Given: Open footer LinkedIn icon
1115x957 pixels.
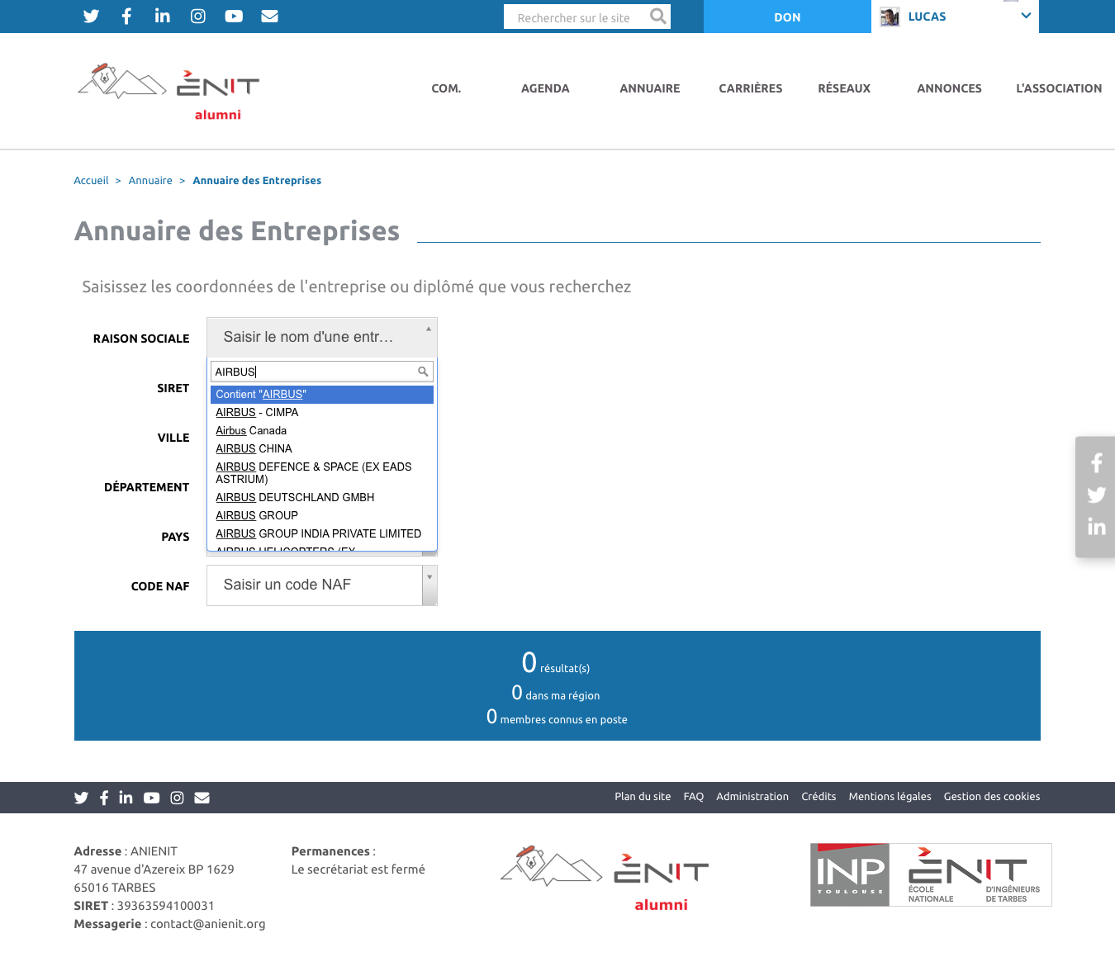Looking at the screenshot, I should coord(126,798).
